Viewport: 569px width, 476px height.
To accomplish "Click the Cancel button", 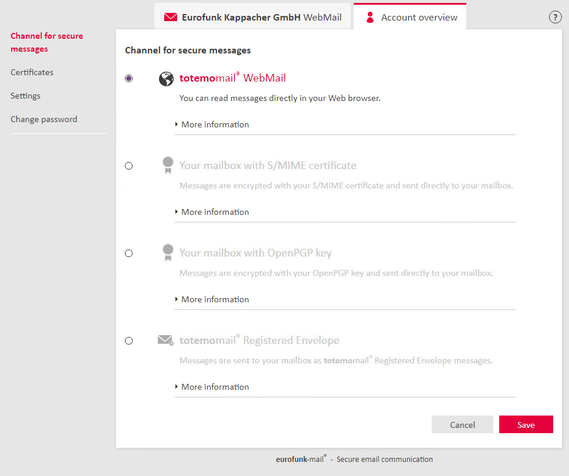I will pyautogui.click(x=462, y=424).
